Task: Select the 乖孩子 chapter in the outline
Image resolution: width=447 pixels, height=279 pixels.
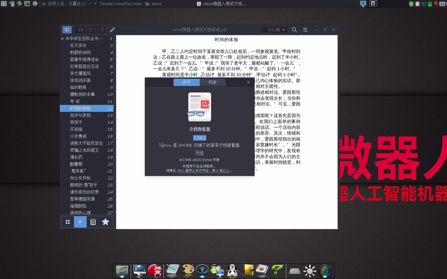Action: (76, 122)
